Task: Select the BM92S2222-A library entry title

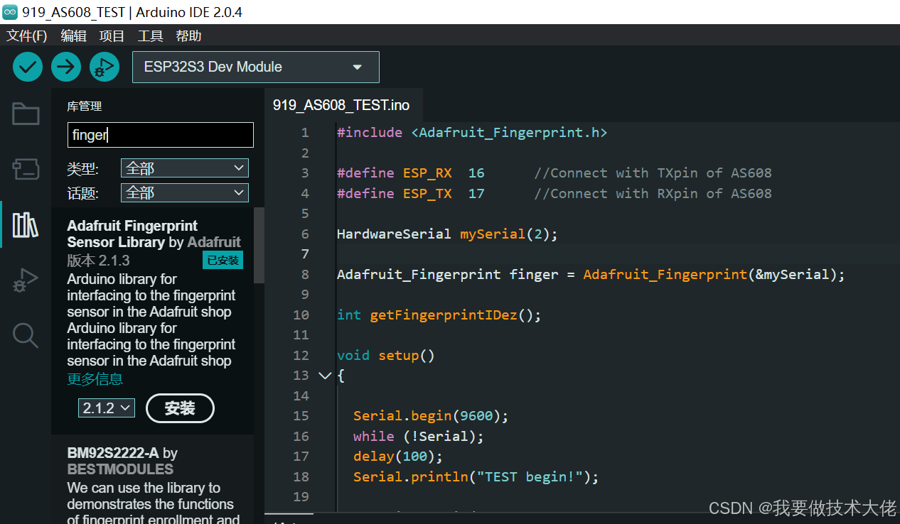Action: 114,453
